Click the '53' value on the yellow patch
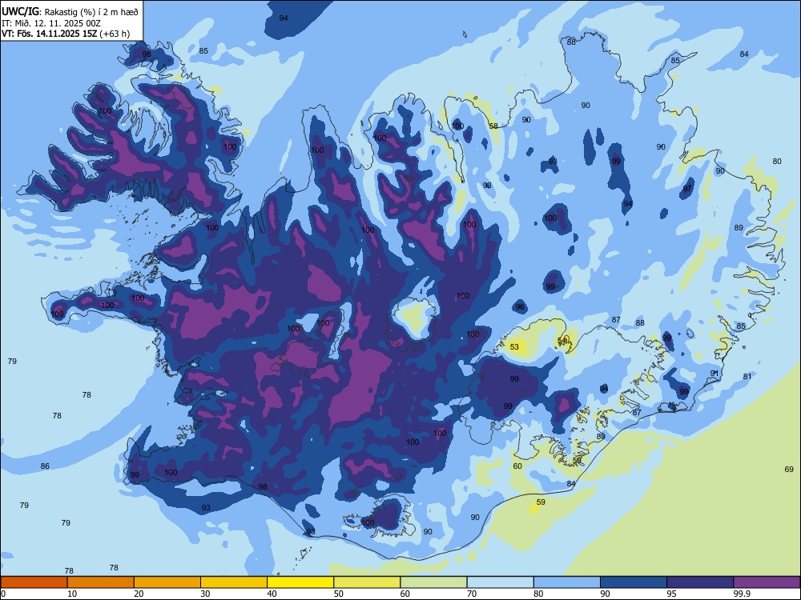The height and width of the screenshot is (600, 801). pos(514,347)
